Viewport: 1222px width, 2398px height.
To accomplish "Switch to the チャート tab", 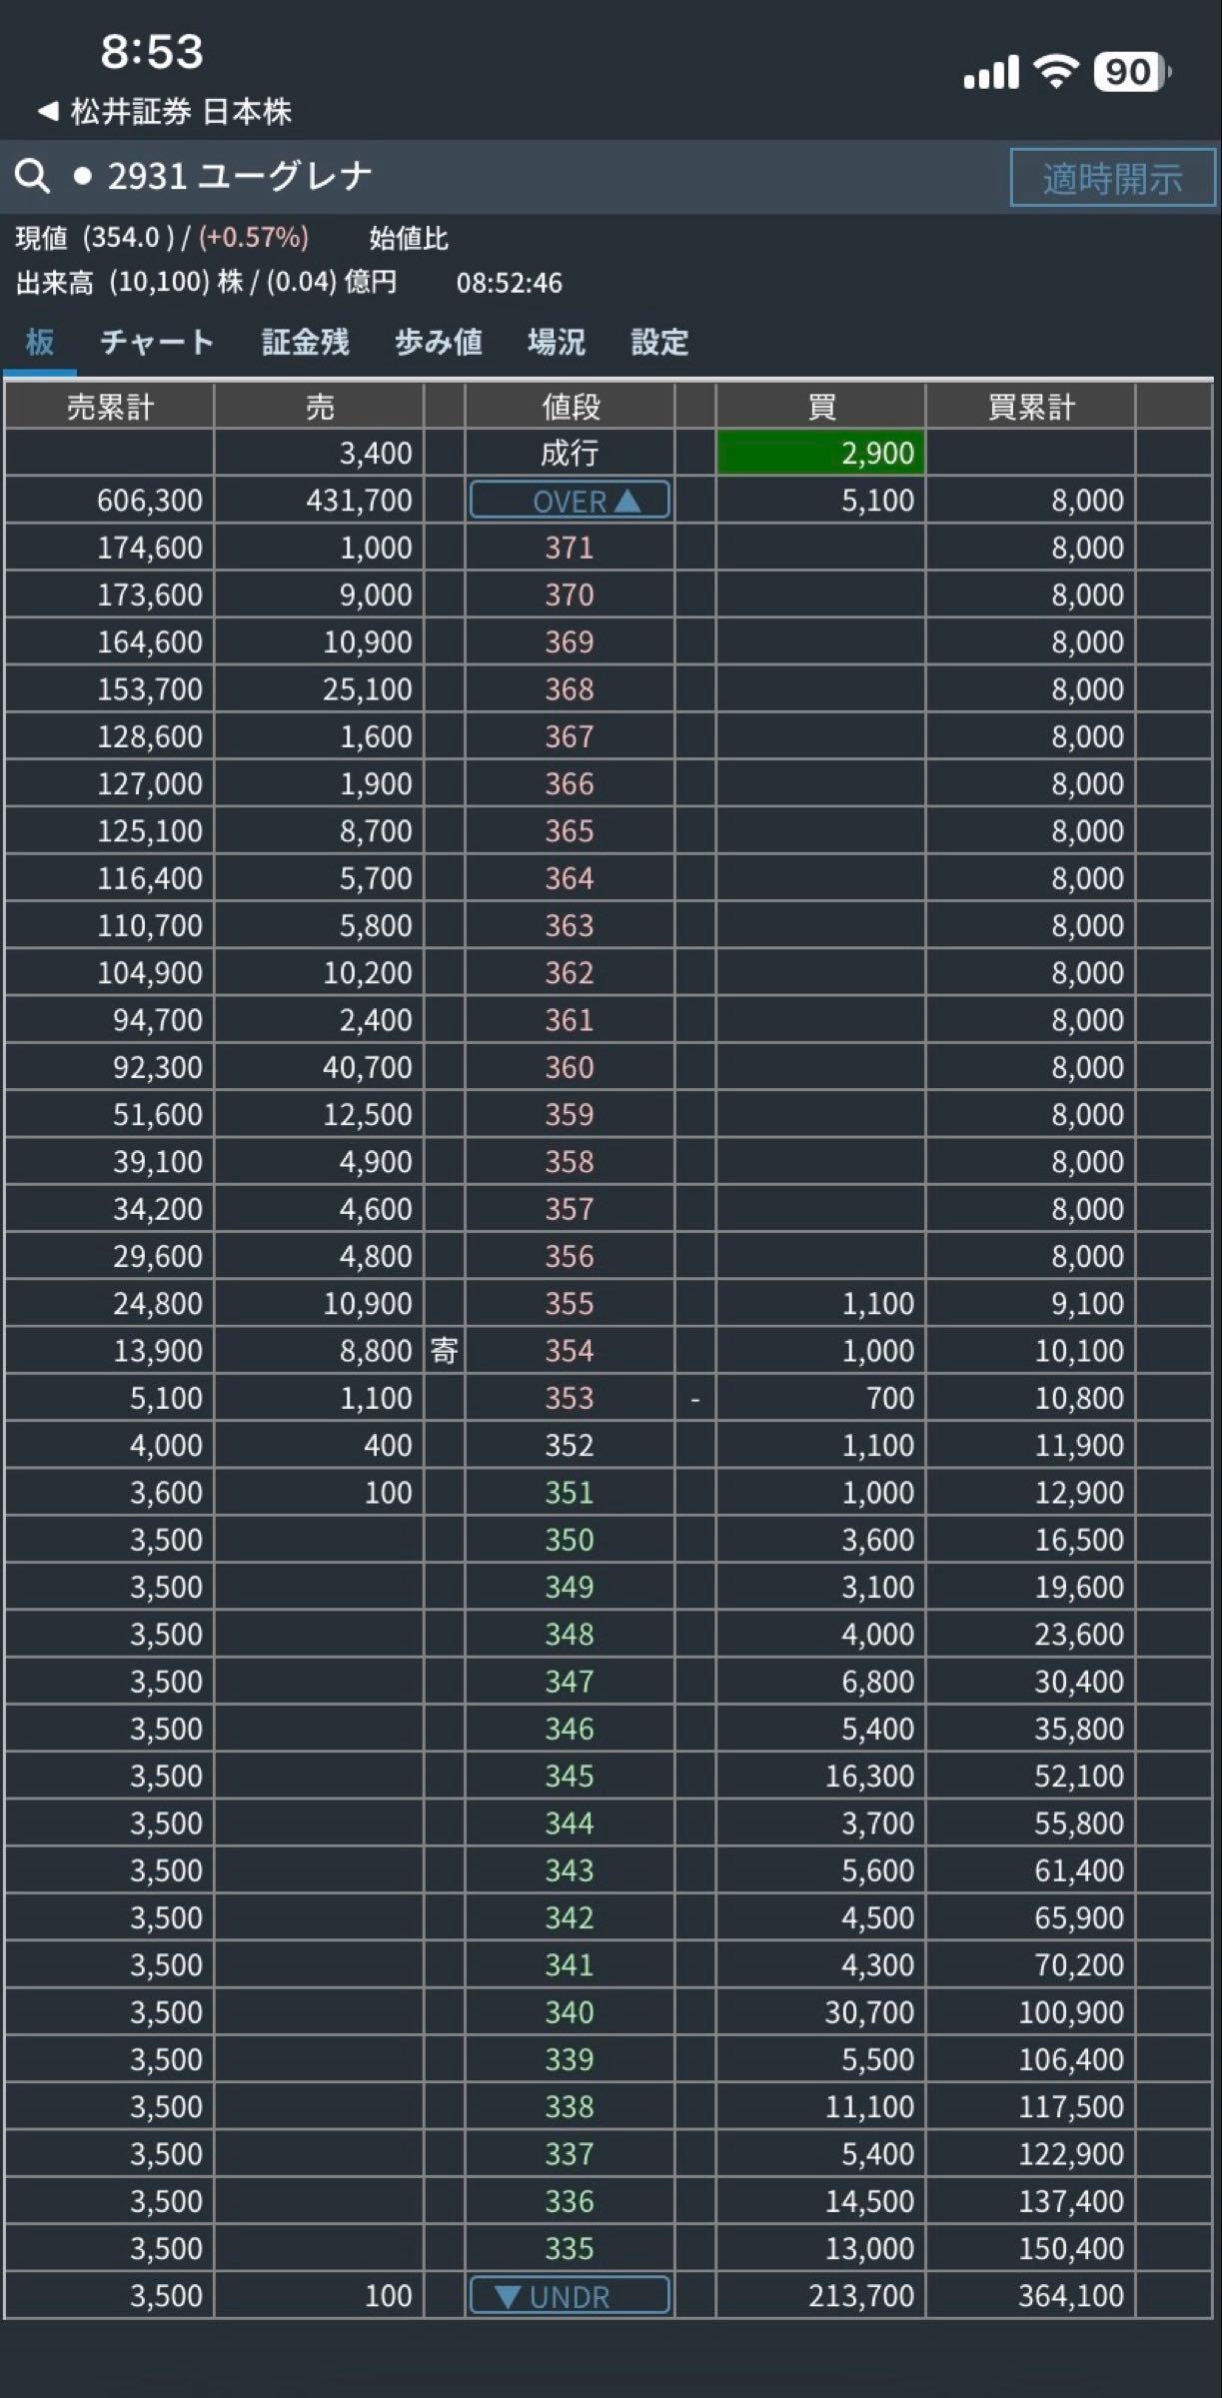I will [157, 343].
